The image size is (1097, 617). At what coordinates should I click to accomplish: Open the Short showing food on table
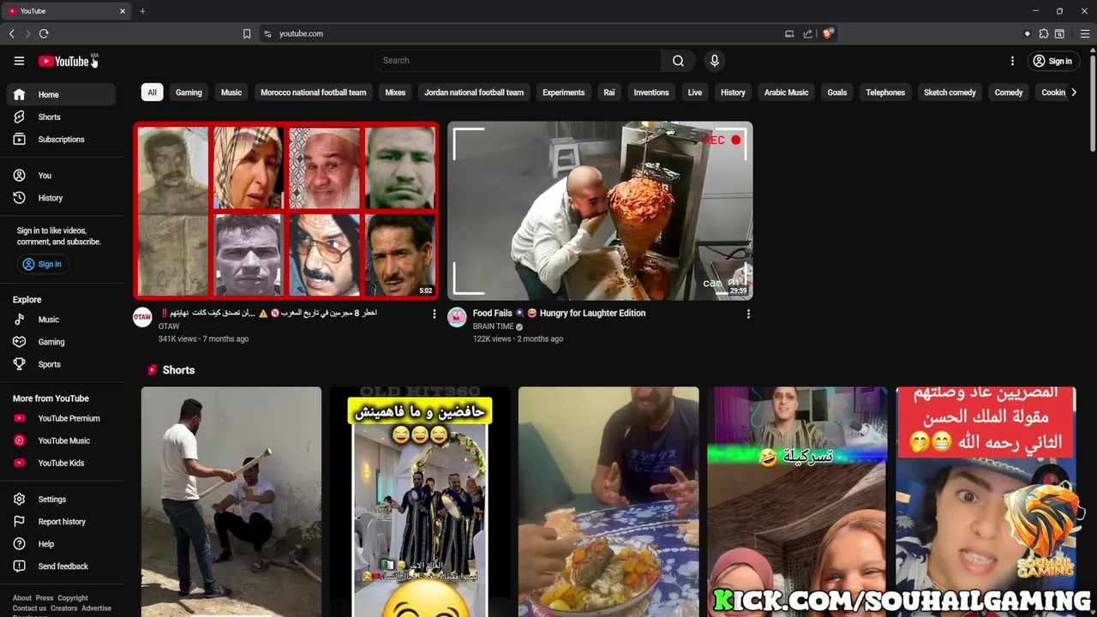608,501
